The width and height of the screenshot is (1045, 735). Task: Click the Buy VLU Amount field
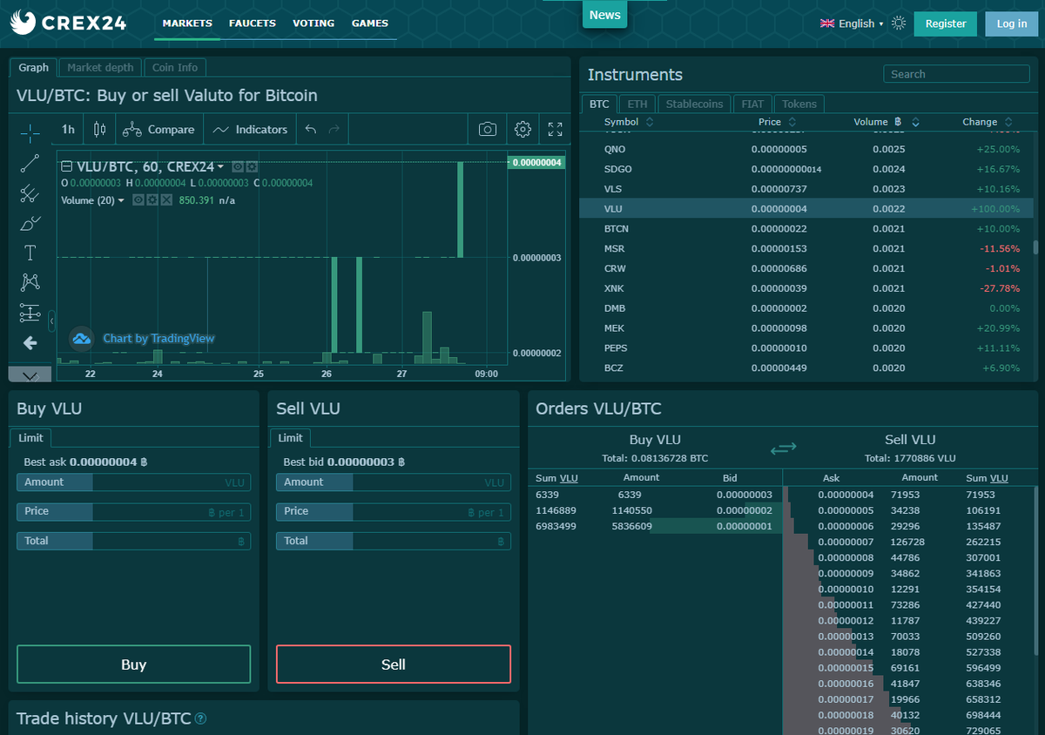(x=133, y=482)
